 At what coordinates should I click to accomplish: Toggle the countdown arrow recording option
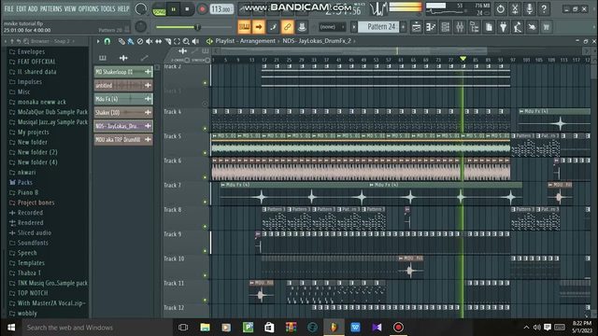coord(259,27)
